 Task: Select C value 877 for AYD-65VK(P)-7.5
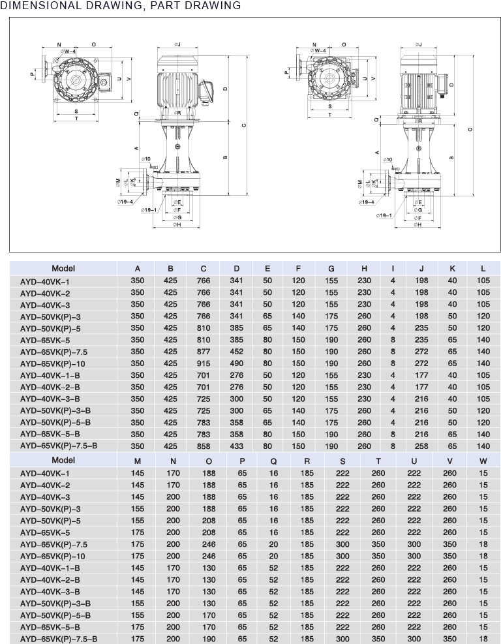[204, 352]
